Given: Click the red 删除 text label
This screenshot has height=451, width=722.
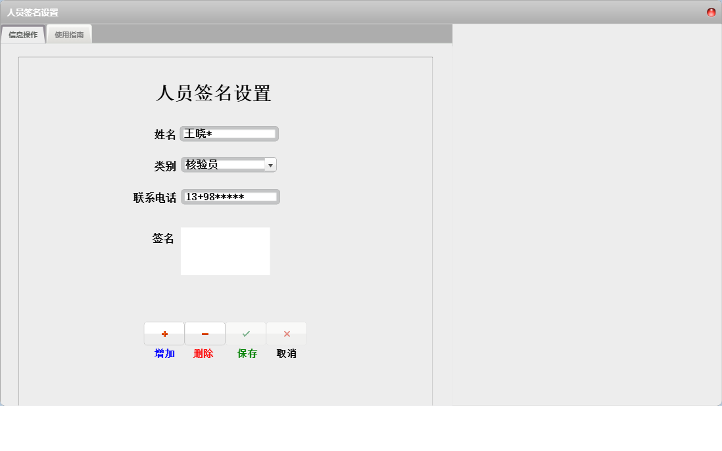Looking at the screenshot, I should point(205,353).
